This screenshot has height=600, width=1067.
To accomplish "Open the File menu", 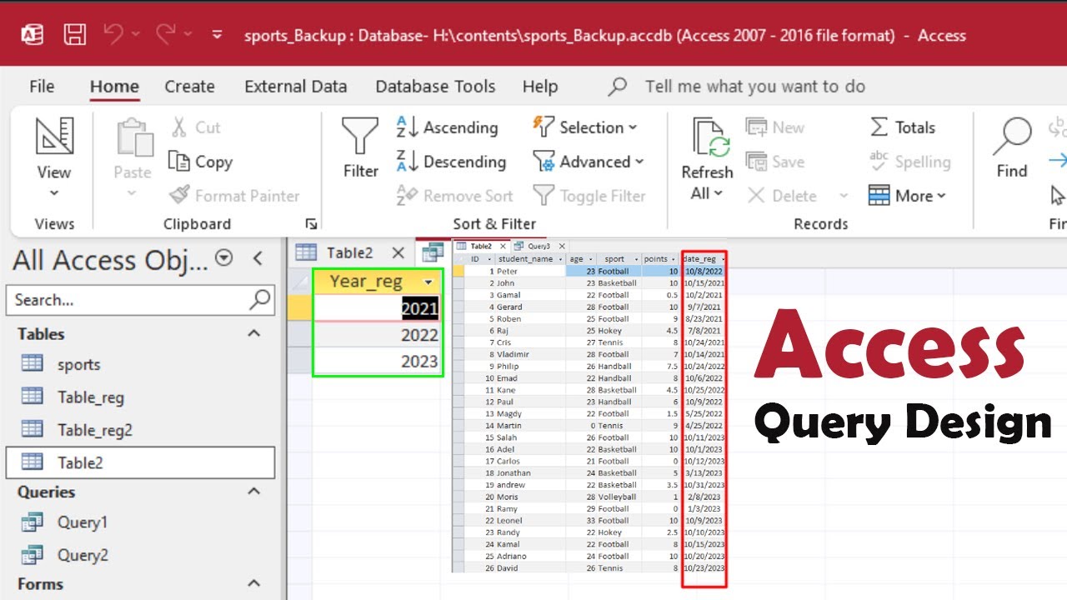I will pyautogui.click(x=42, y=87).
